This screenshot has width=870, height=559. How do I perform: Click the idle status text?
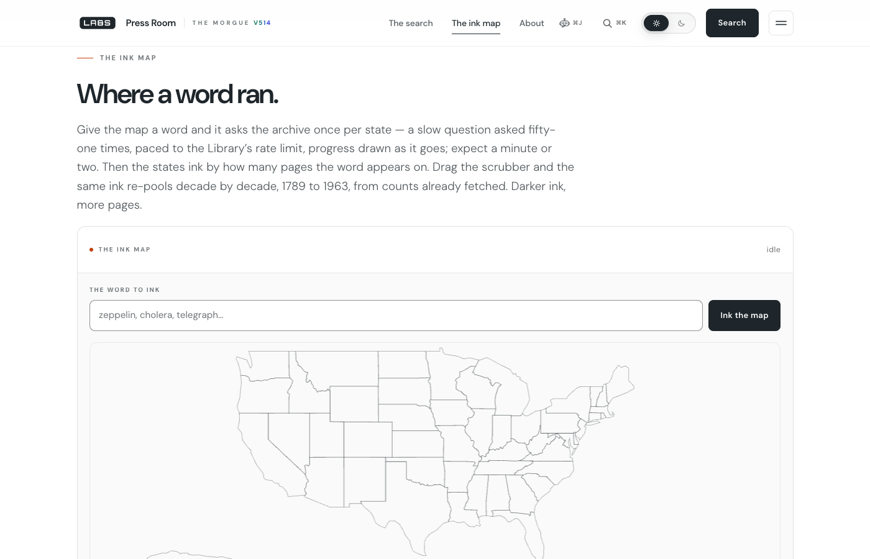[x=773, y=250]
